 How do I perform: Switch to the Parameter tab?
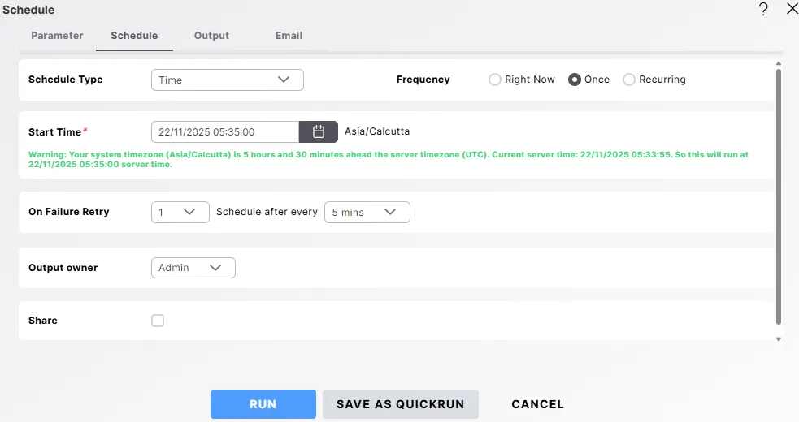click(57, 36)
